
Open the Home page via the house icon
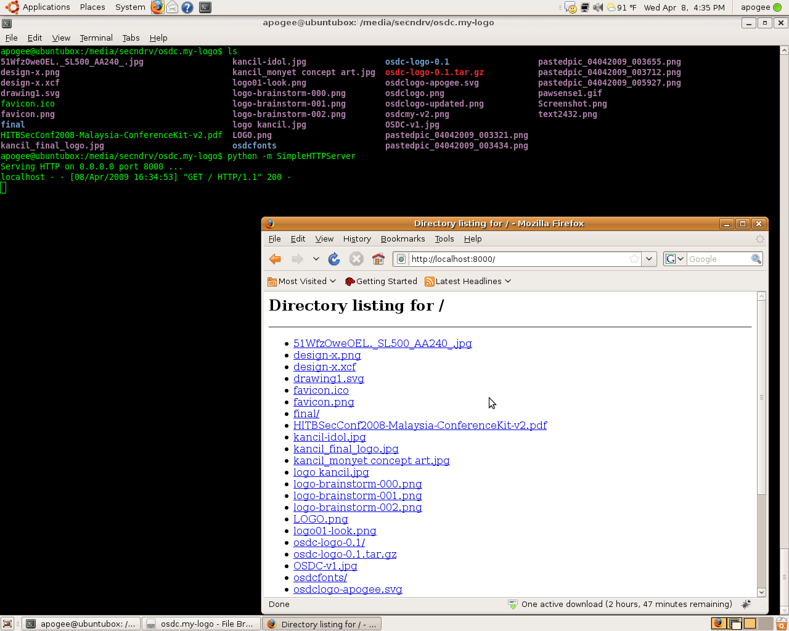(378, 259)
